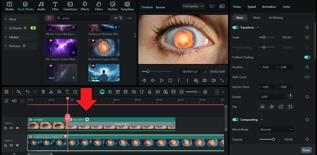
Task: Expand the Partners section
Action: pyautogui.click(x=21, y=46)
